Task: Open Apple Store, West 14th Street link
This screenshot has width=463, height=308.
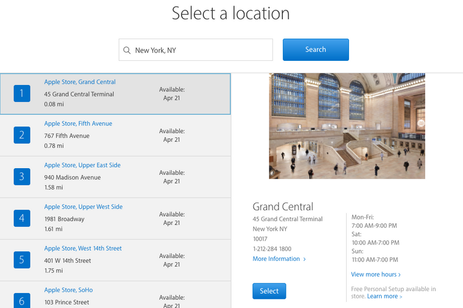Action: 83,248
